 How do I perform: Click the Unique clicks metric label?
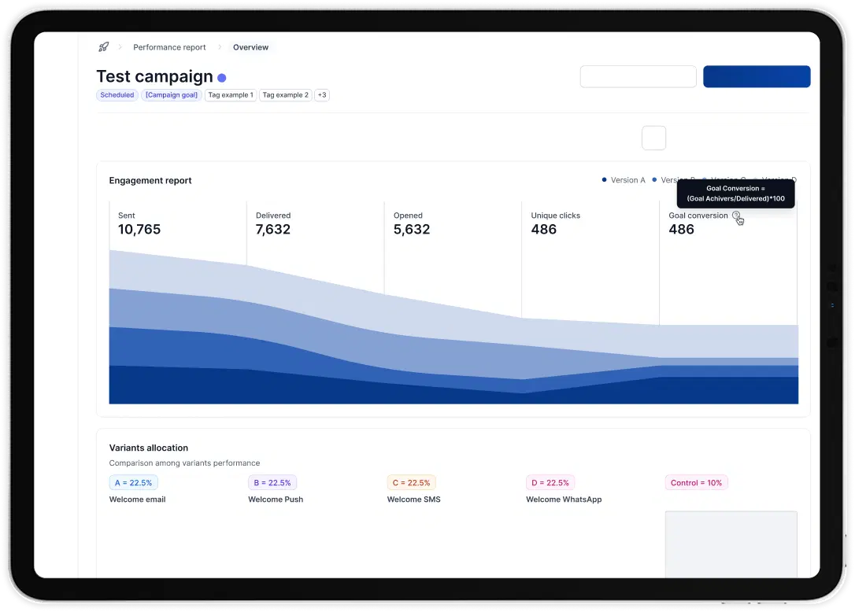pyautogui.click(x=556, y=216)
